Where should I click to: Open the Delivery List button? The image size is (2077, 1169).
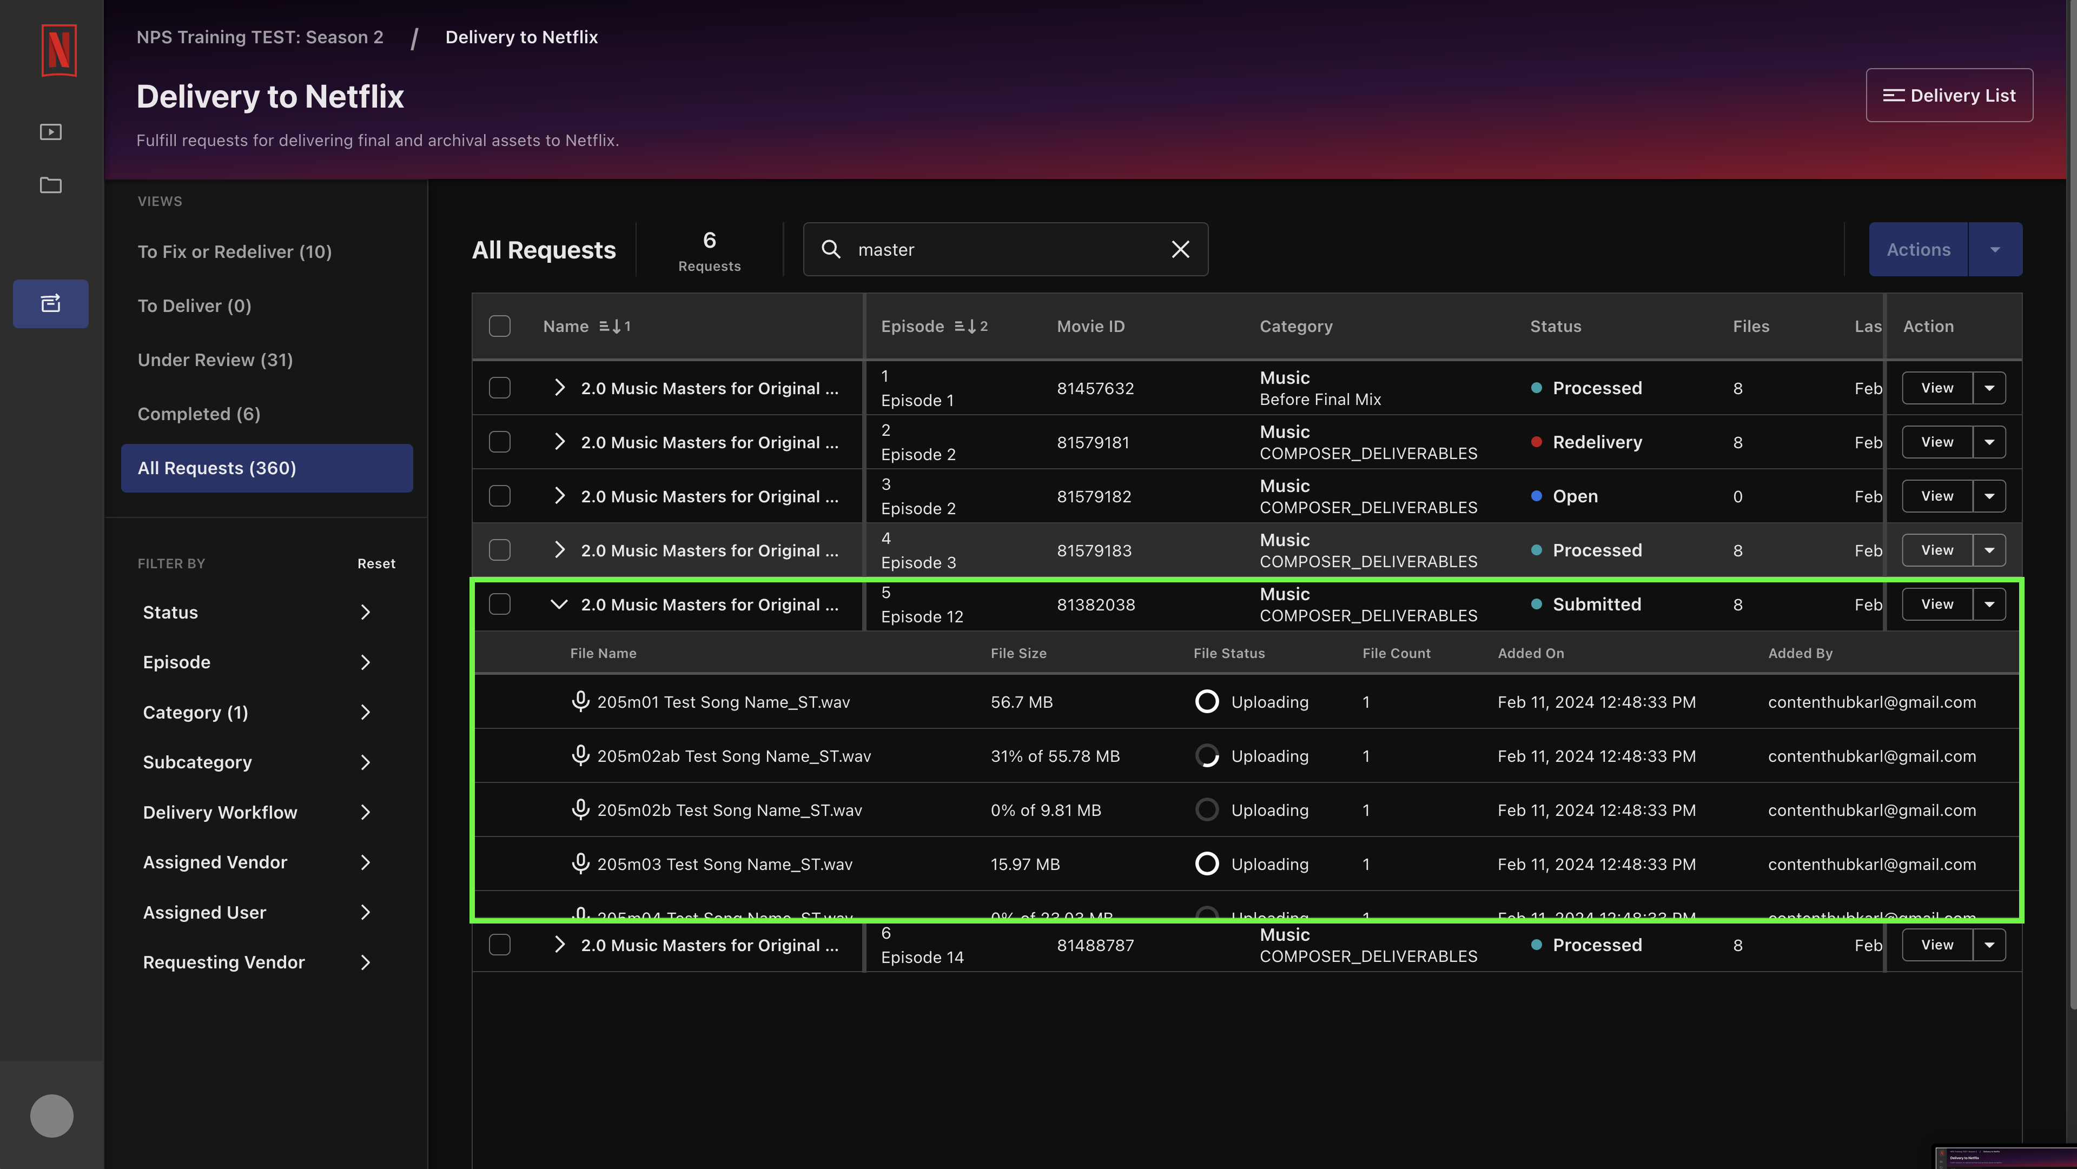(1949, 95)
